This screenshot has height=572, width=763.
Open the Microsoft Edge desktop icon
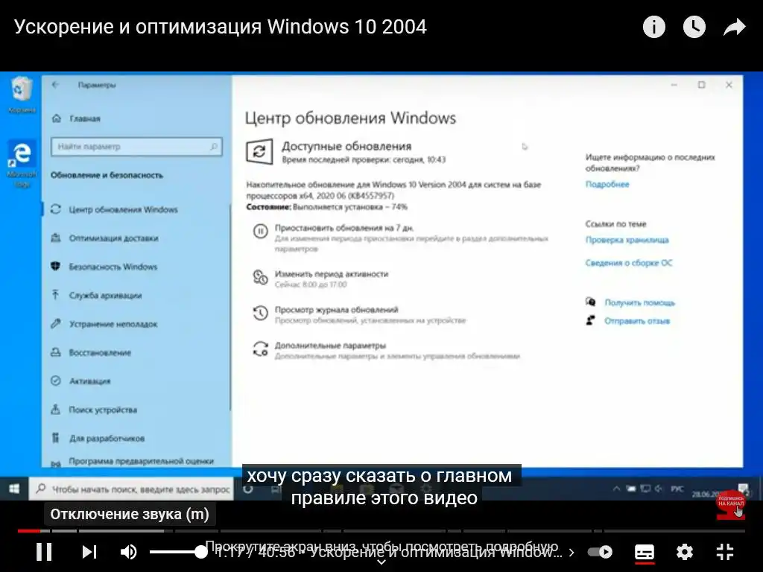tap(22, 164)
